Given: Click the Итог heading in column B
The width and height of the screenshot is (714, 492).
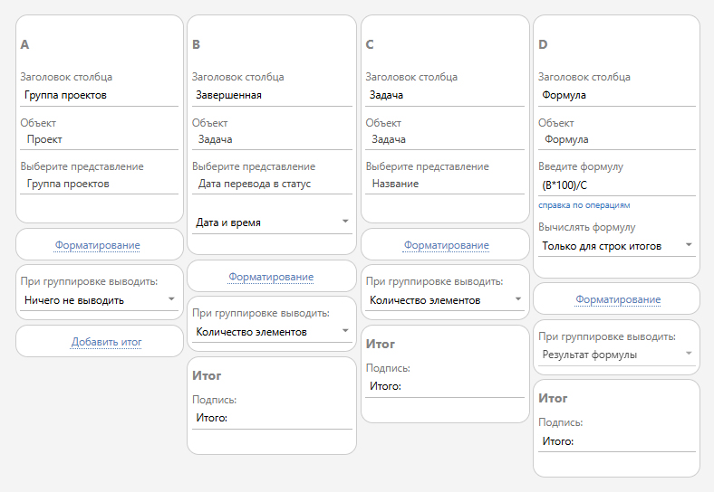Looking at the screenshot, I should tap(207, 375).
